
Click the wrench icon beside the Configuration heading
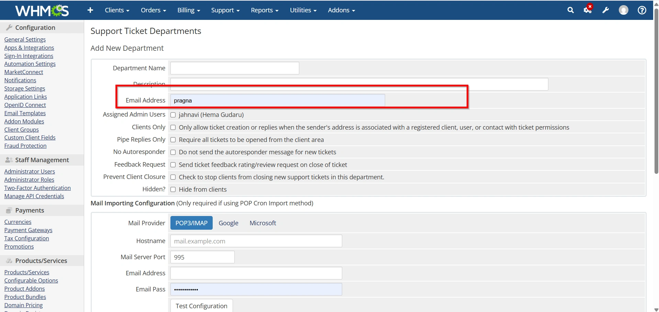coord(9,27)
